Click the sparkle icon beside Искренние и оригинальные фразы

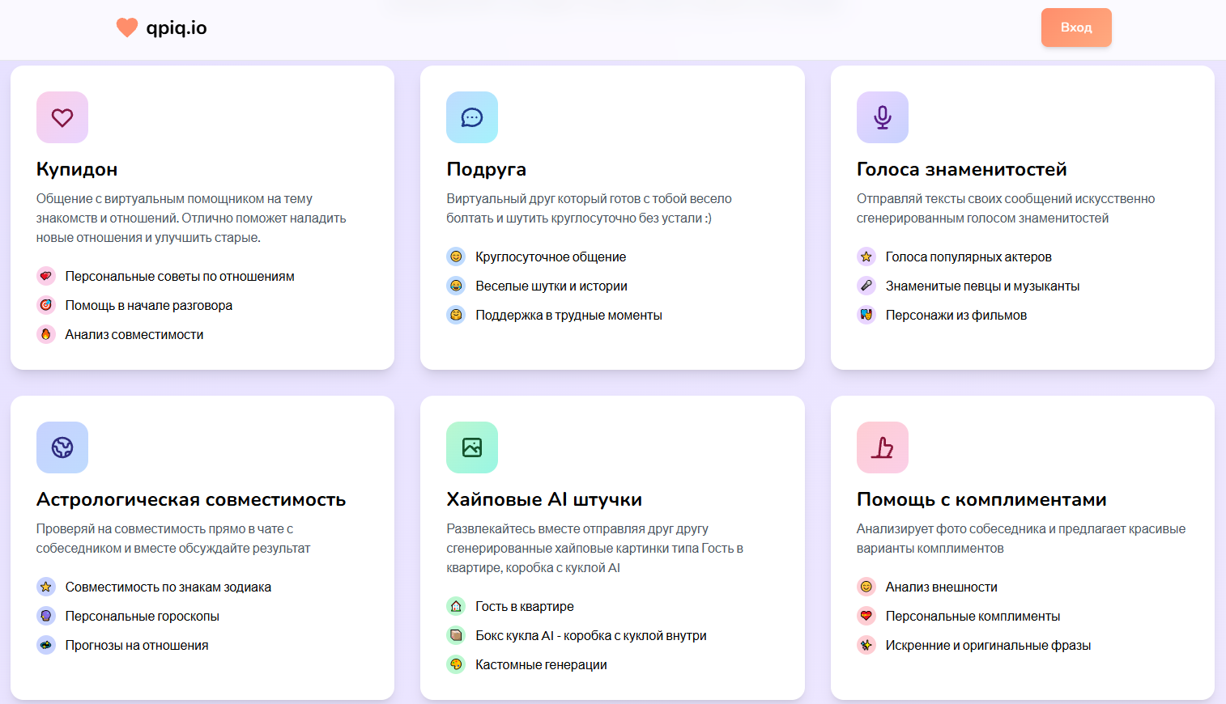coord(866,645)
